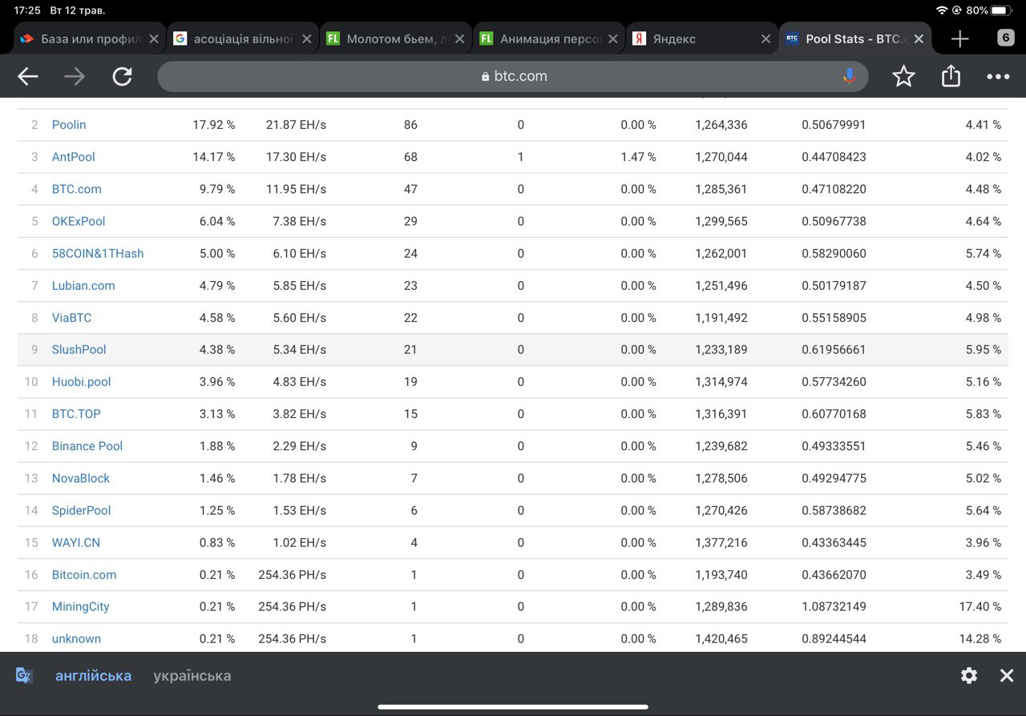Close the Яндекс tab

tap(765, 38)
